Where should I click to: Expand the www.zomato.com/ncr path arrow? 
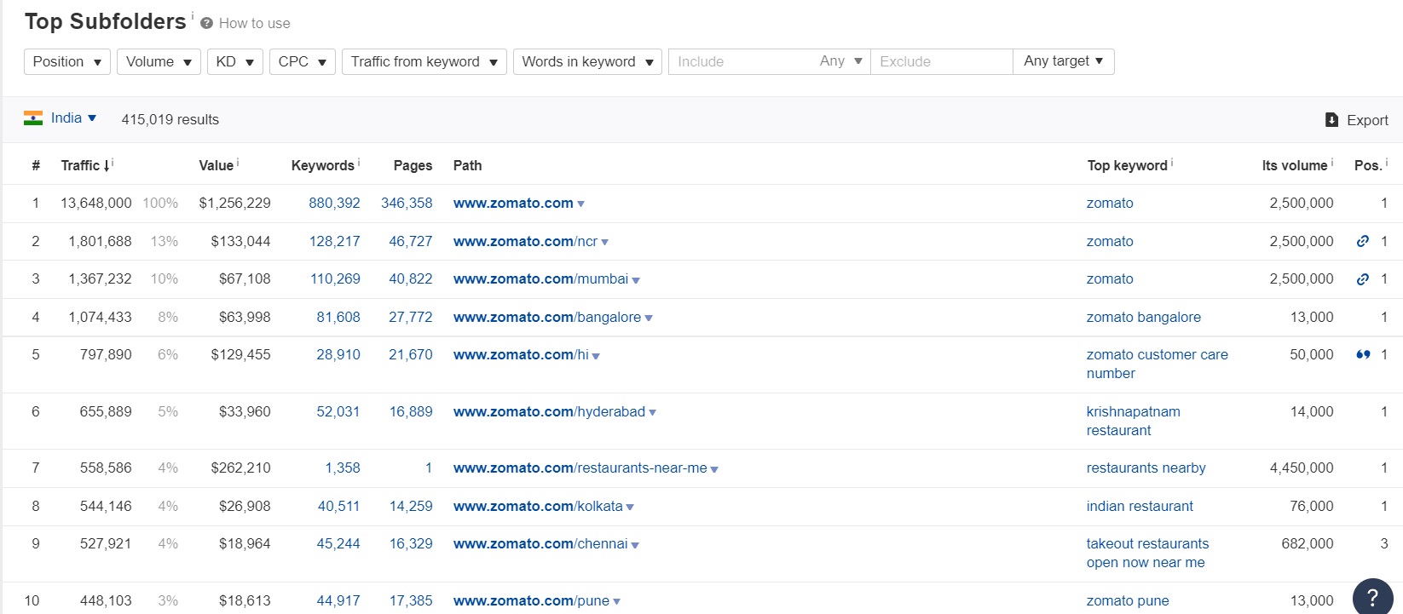pos(605,243)
